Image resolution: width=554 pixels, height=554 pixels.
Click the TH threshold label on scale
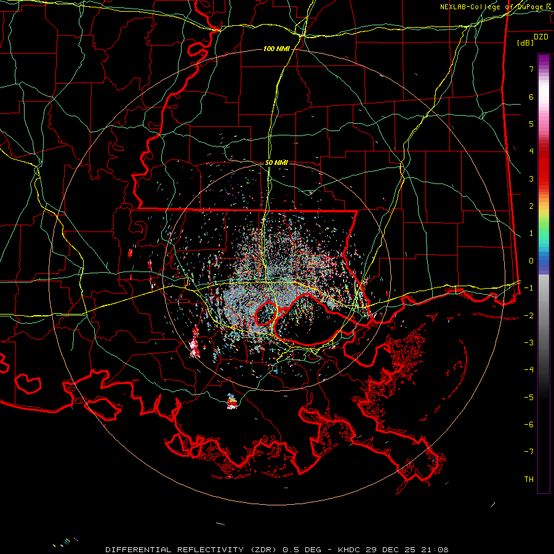529,479
